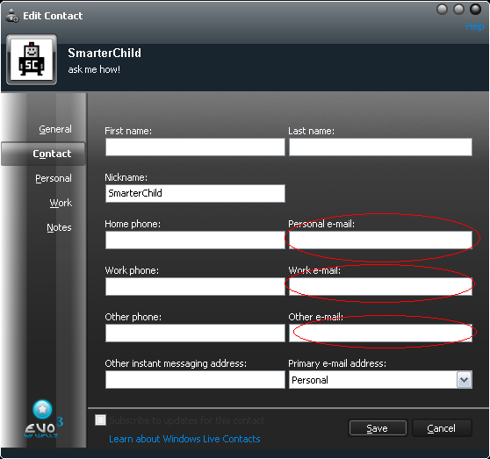Switch to the Notes tab

point(59,227)
